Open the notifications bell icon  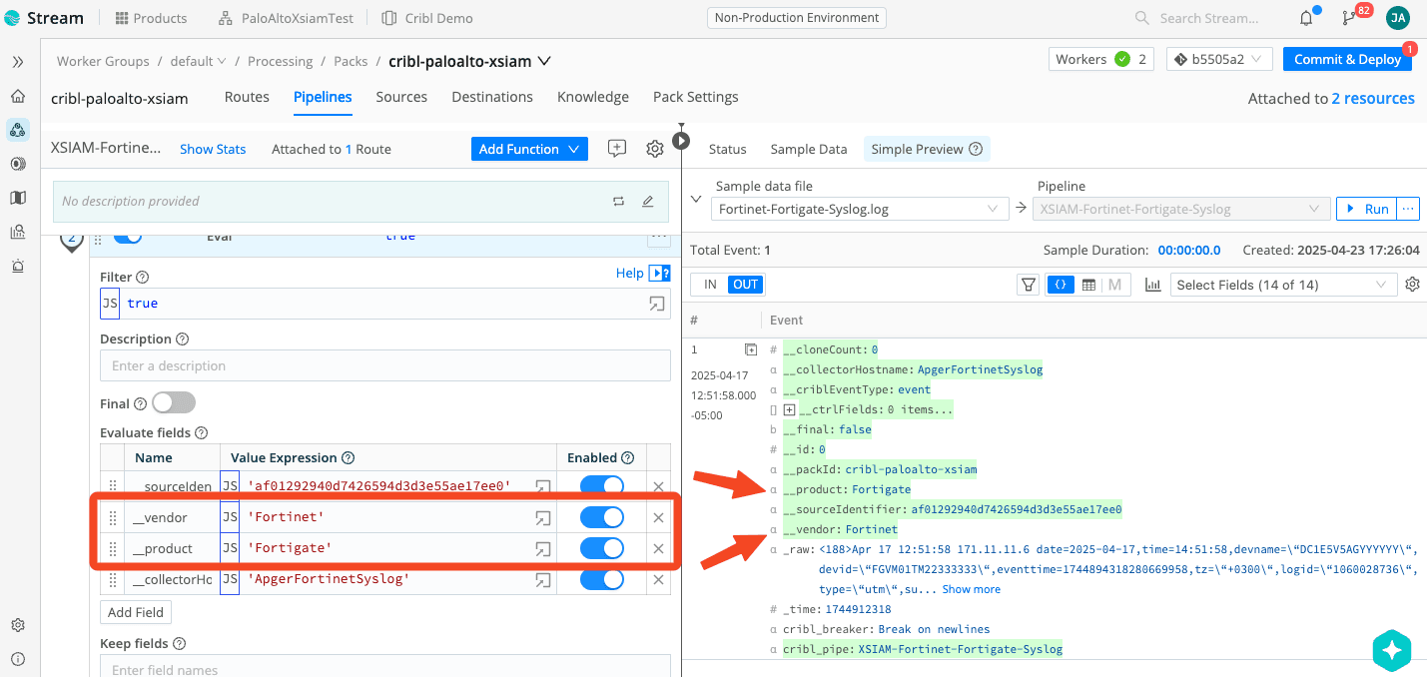[1306, 18]
